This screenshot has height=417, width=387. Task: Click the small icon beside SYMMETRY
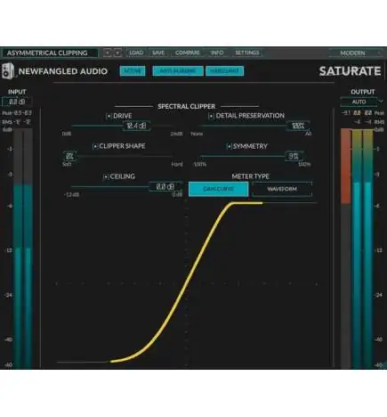[x=229, y=146]
